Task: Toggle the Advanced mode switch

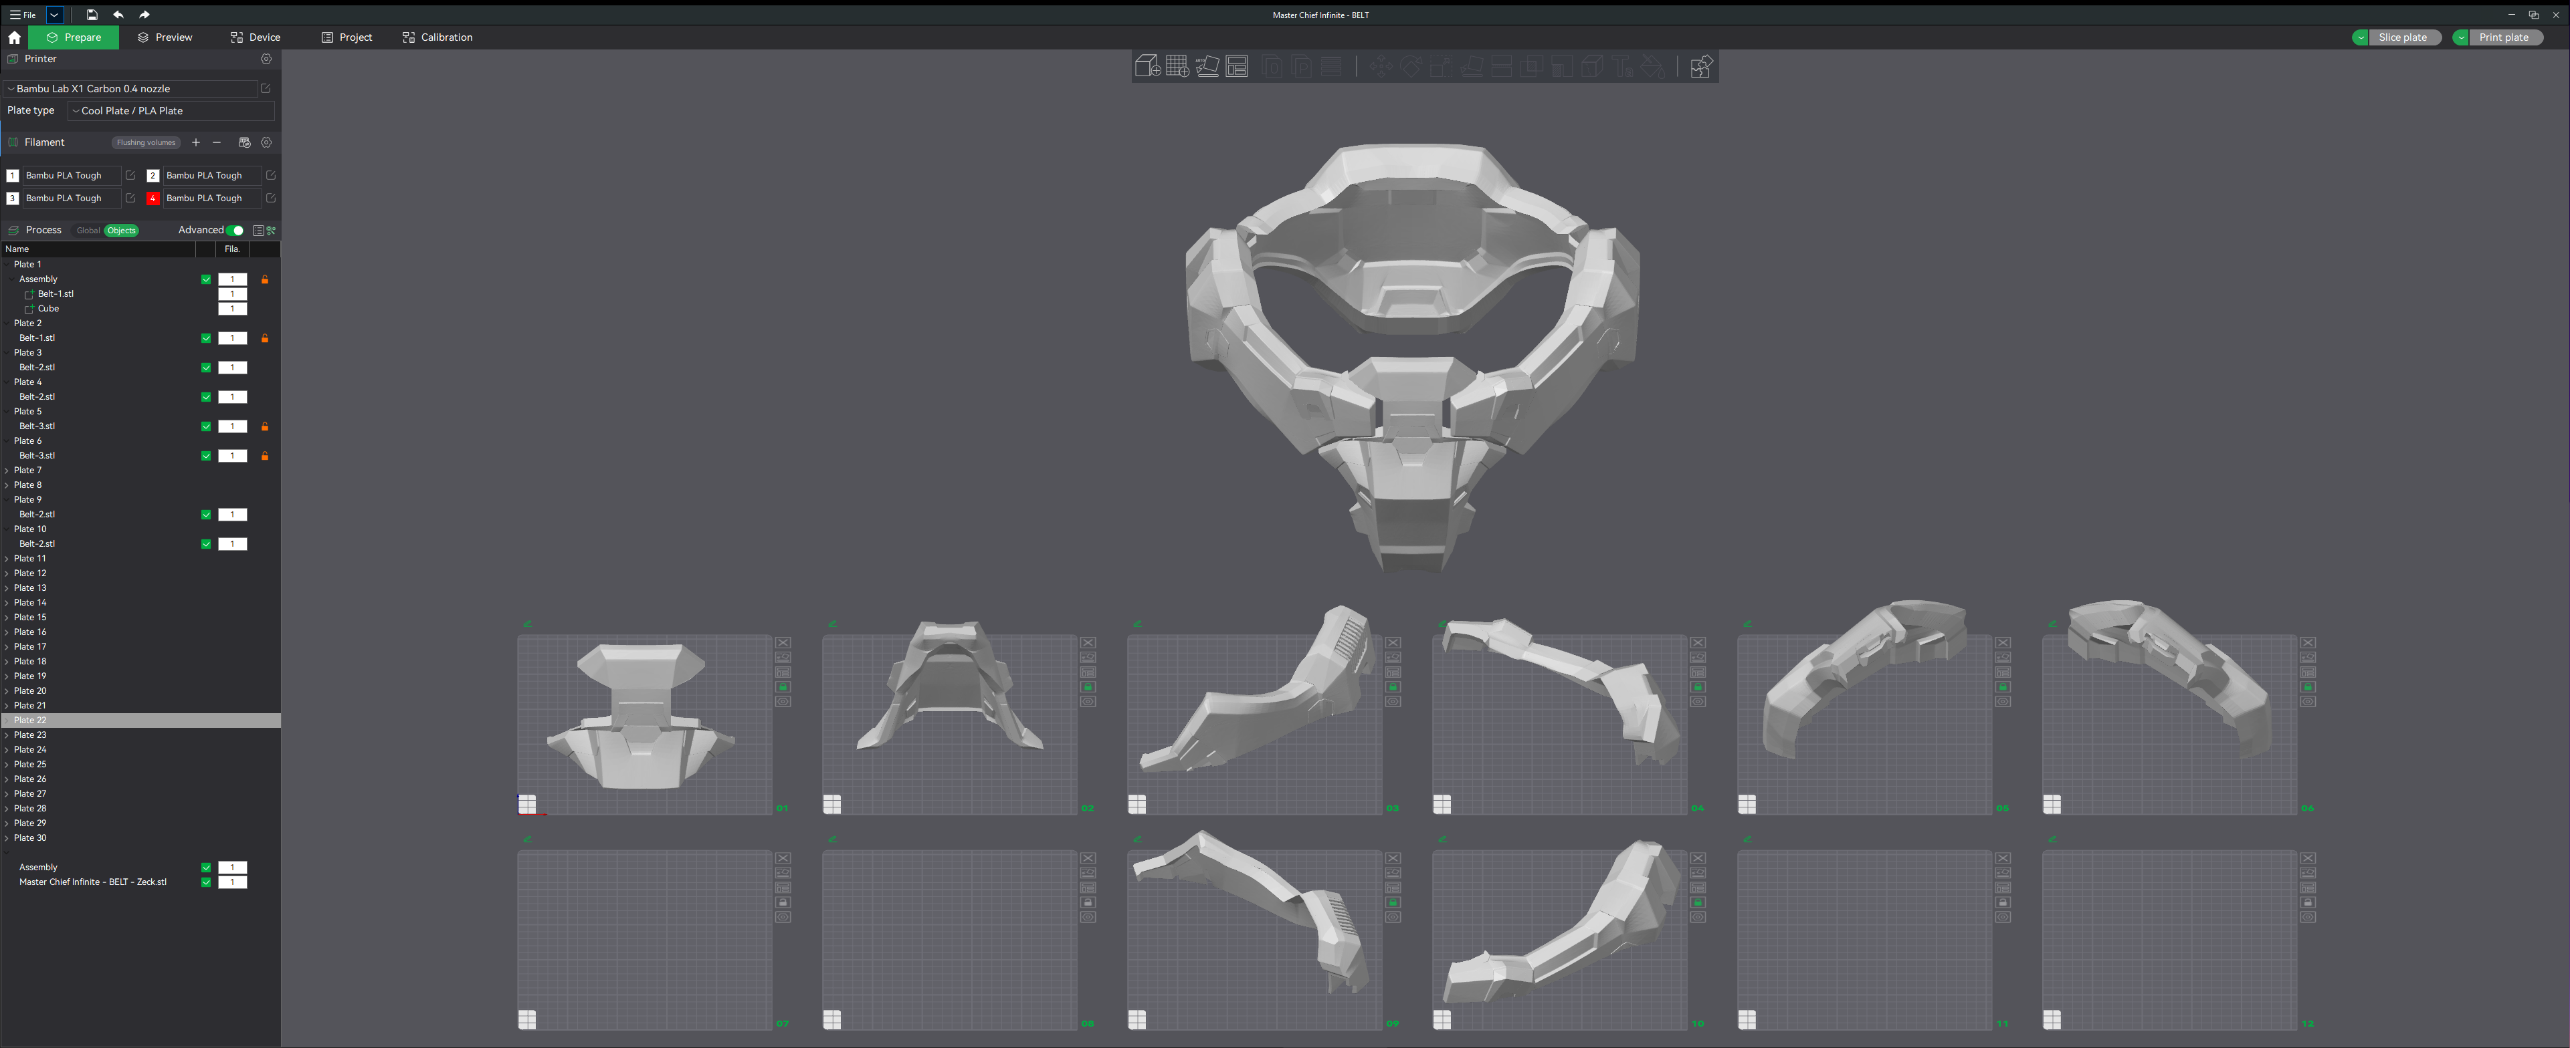Action: [x=235, y=231]
